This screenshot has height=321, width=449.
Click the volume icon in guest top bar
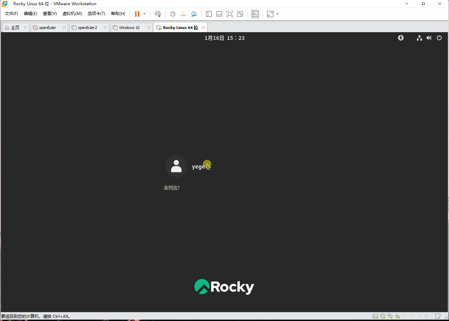tap(429, 38)
